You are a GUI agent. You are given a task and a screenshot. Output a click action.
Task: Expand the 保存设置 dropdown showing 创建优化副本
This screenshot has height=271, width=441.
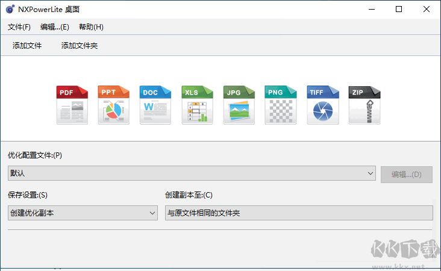pos(83,213)
